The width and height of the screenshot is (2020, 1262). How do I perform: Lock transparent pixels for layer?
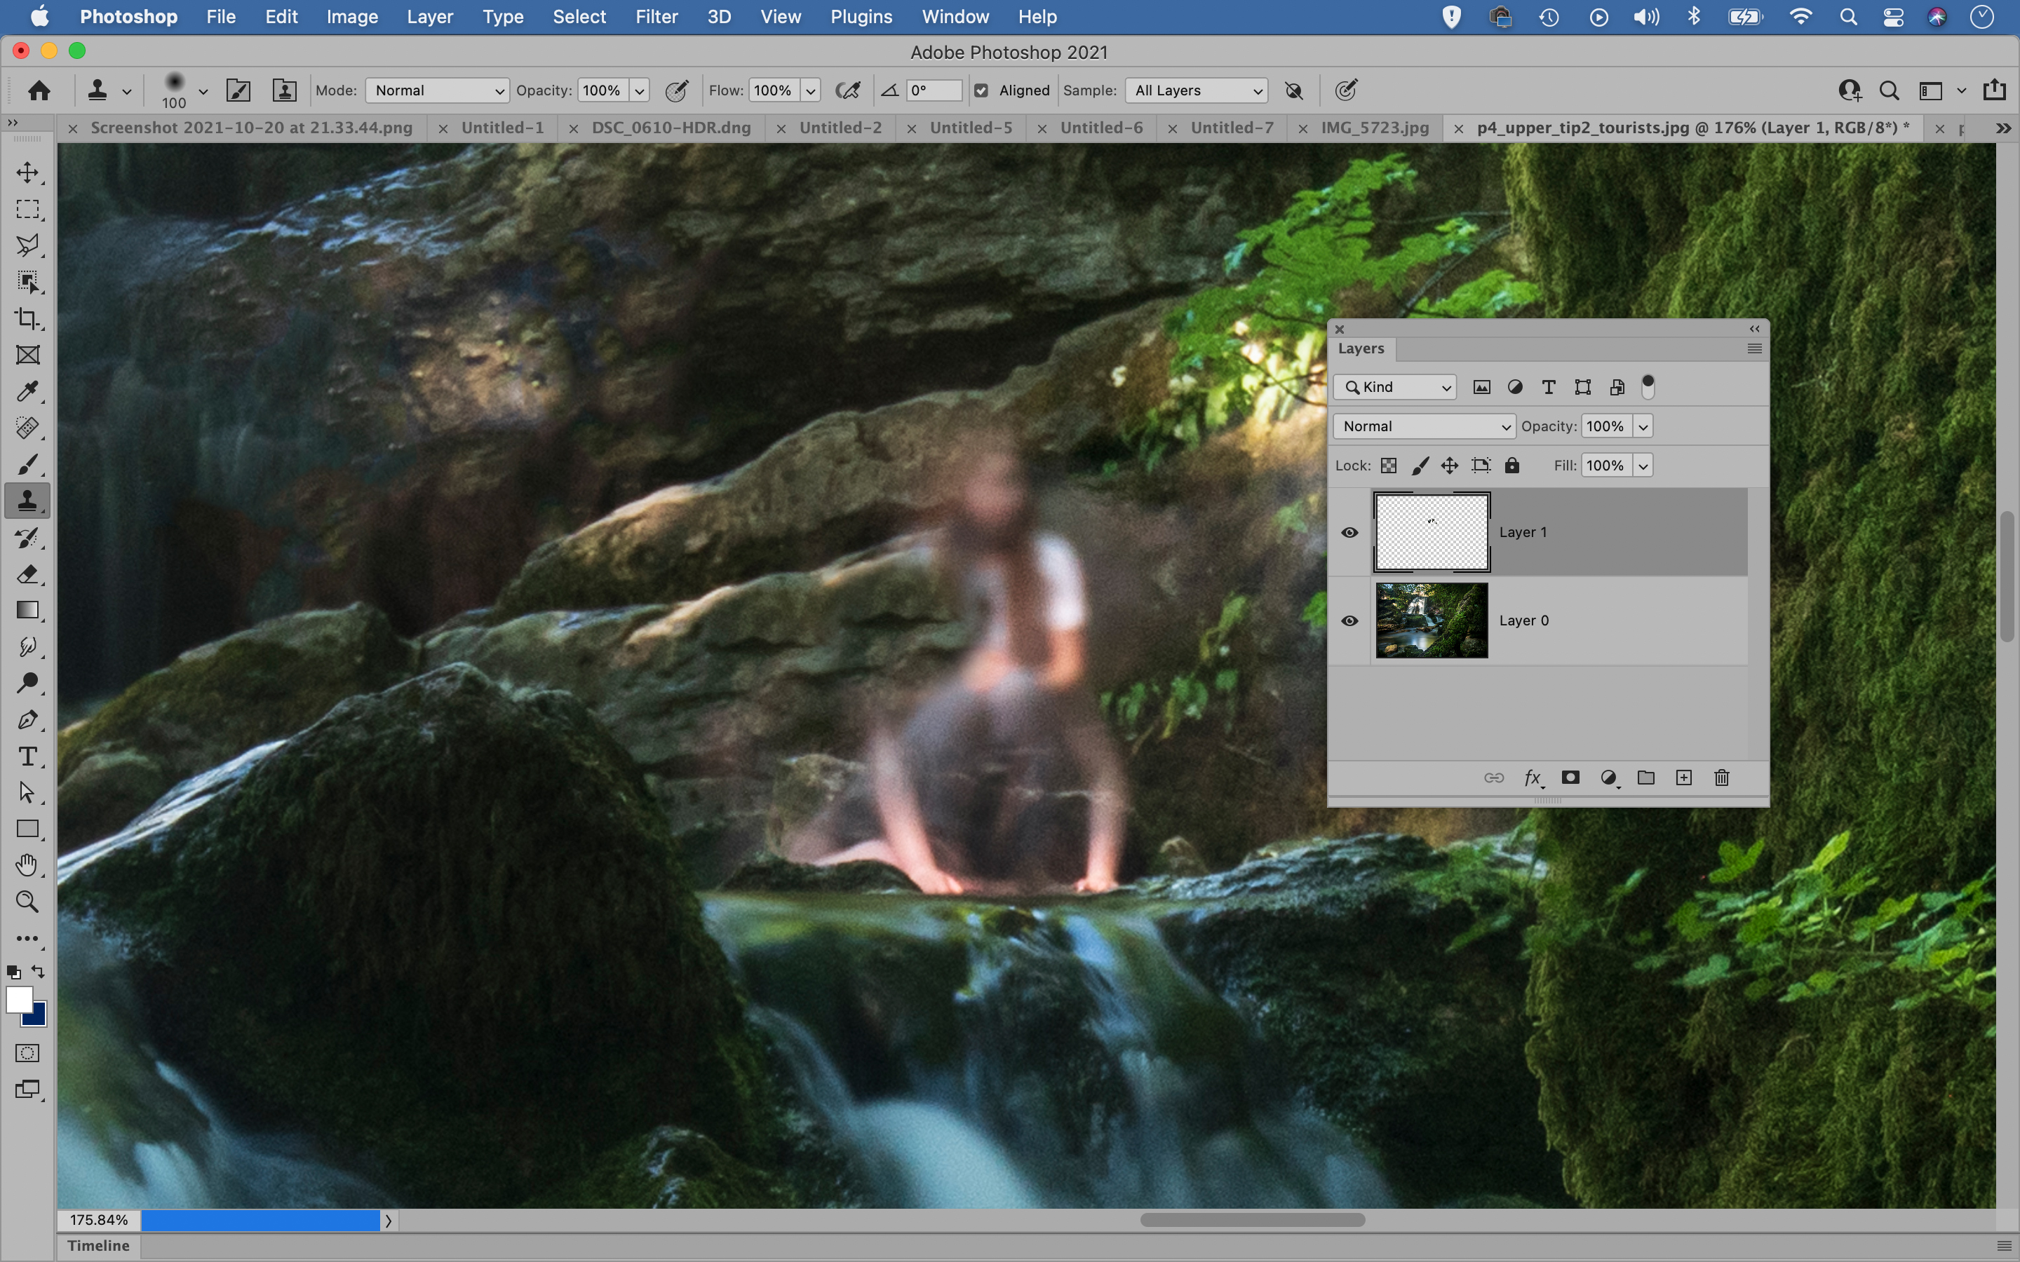(x=1389, y=466)
